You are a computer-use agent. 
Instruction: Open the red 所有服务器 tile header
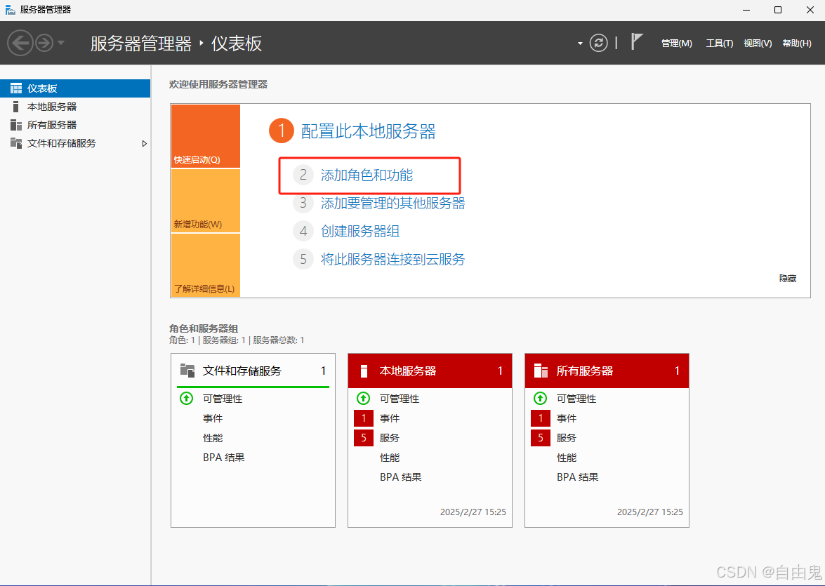click(607, 371)
